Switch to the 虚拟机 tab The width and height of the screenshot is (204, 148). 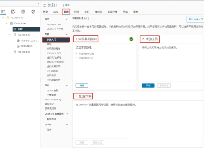(x=99, y=12)
